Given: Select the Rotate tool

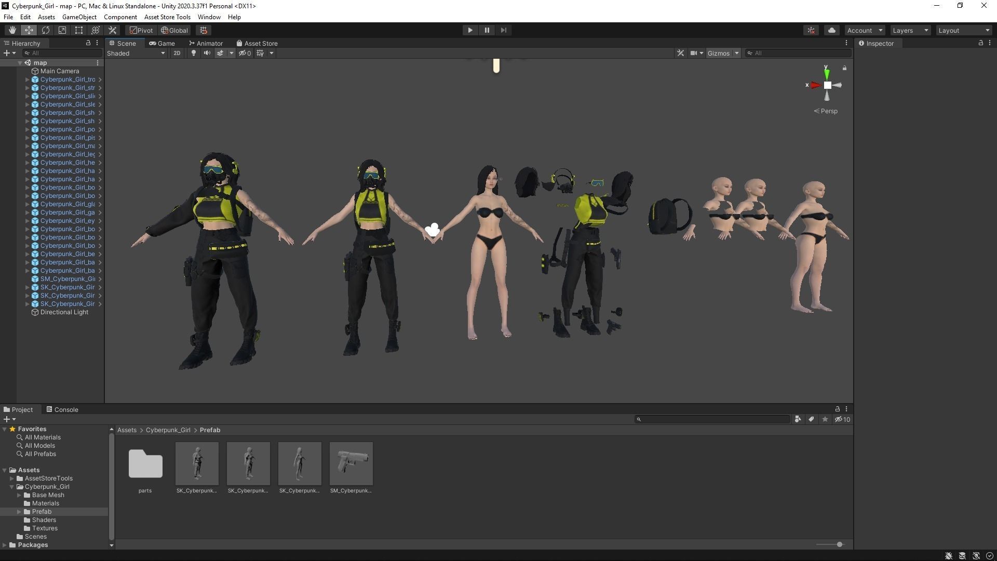Looking at the screenshot, I should coord(46,30).
